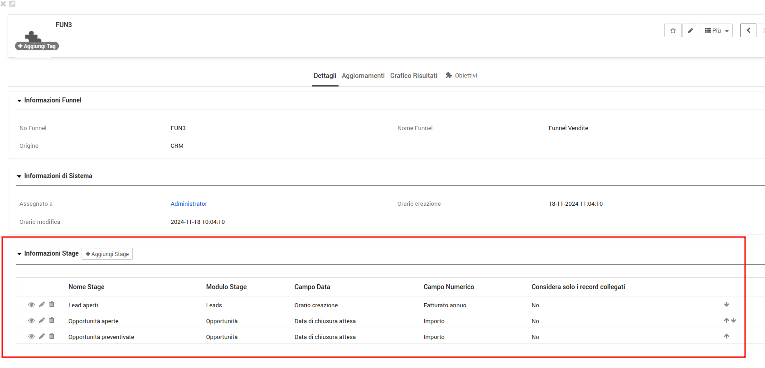Edit the Lead aperti stage
This screenshot has height=368, width=765.
42,305
